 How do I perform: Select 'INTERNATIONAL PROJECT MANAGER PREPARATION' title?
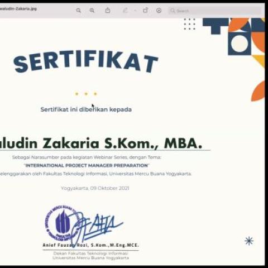[87, 165]
